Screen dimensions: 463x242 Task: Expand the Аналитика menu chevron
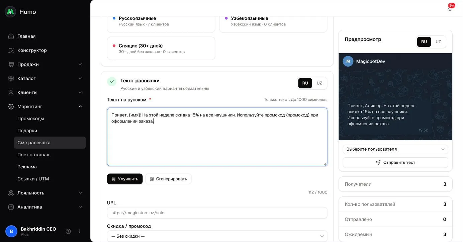pyautogui.click(x=80, y=207)
